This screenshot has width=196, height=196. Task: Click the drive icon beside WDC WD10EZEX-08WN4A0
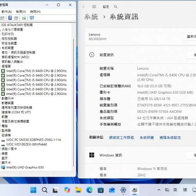(x=3, y=145)
